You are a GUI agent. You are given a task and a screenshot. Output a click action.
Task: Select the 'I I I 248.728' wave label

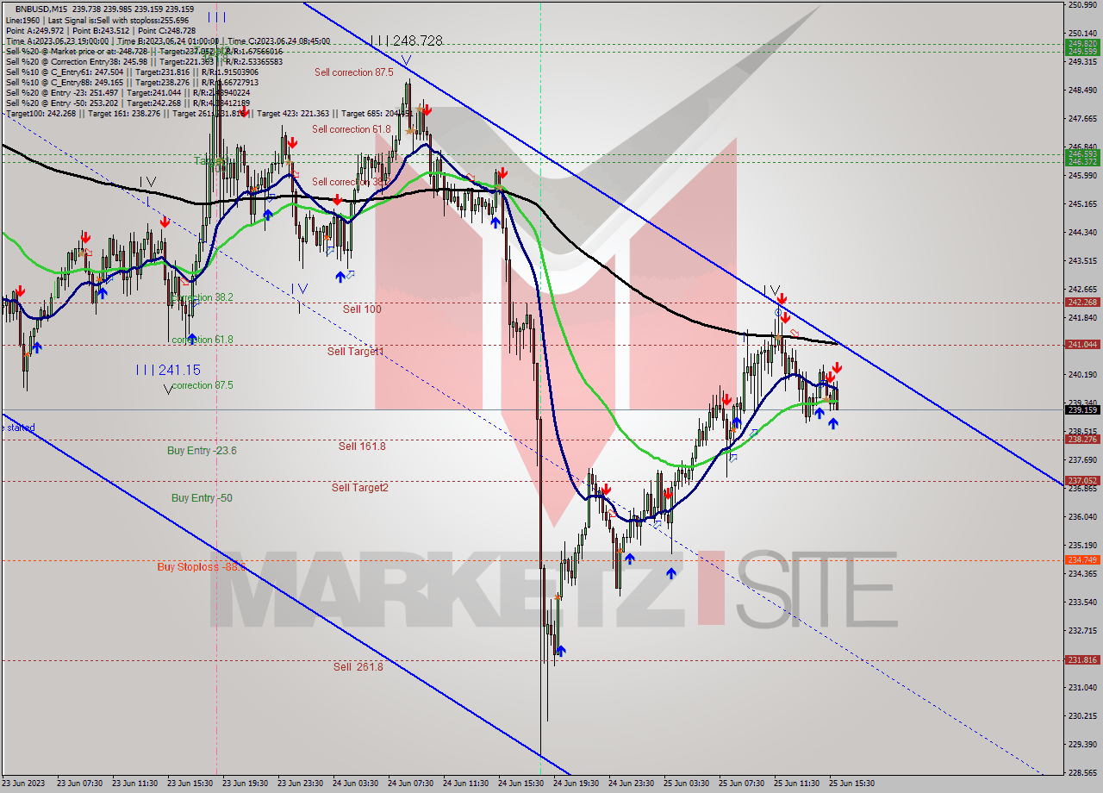click(406, 41)
